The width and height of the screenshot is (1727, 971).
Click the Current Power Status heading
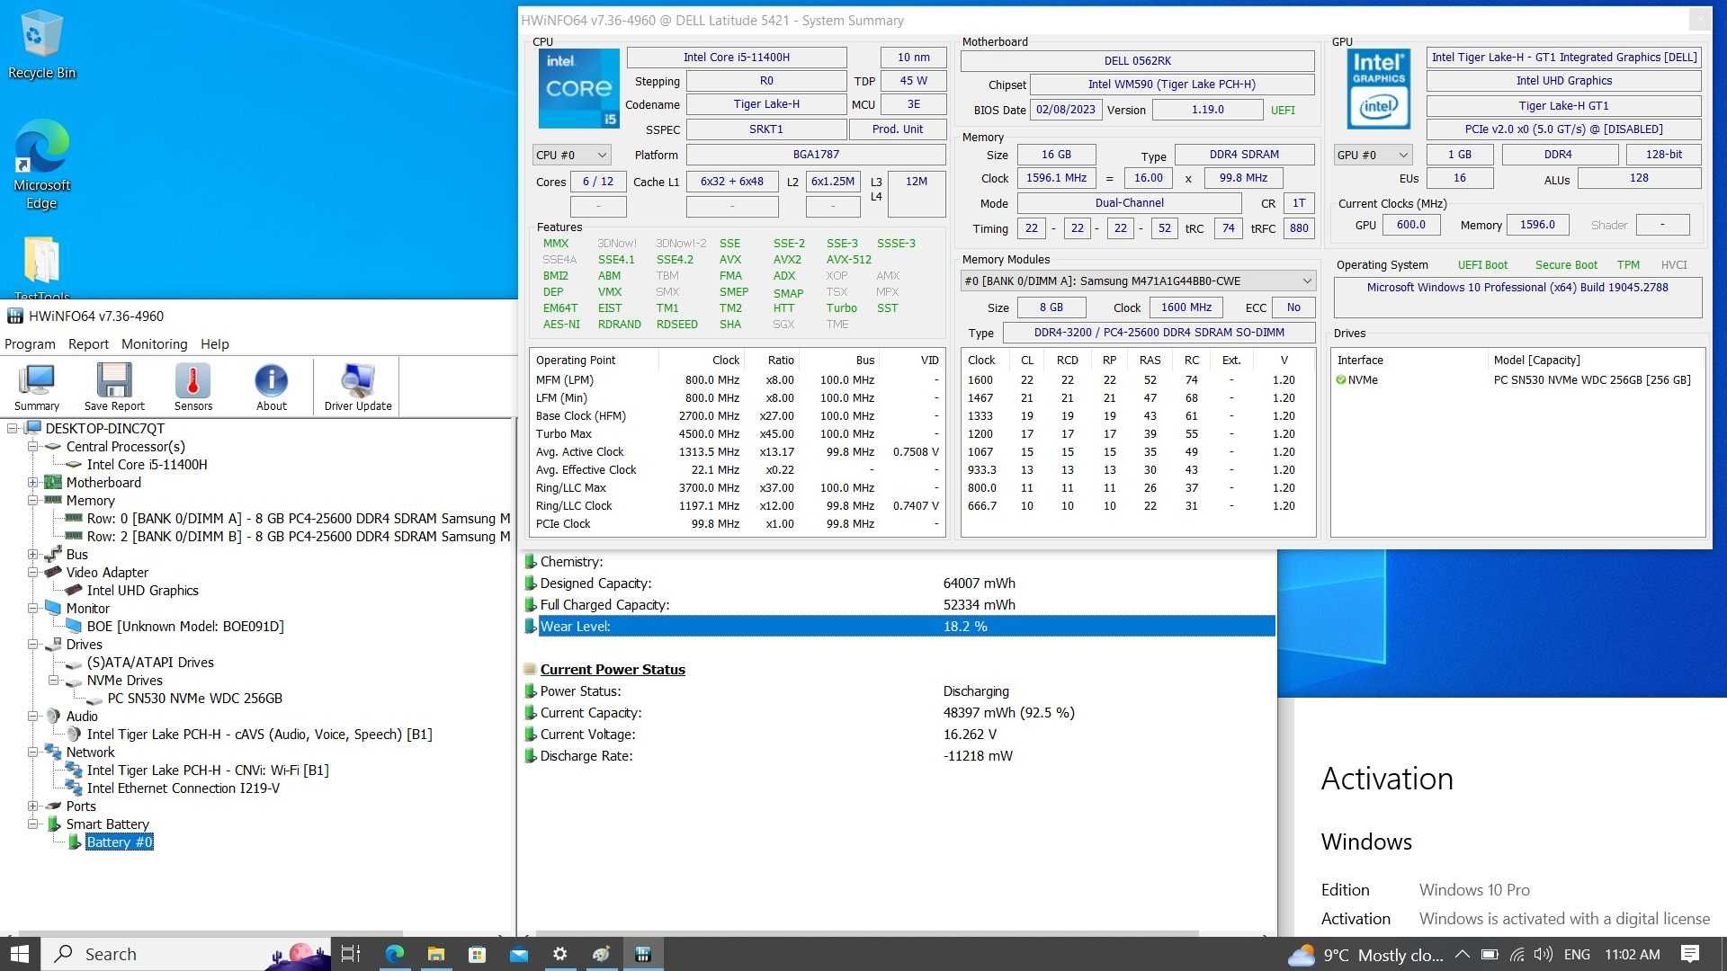pos(613,669)
